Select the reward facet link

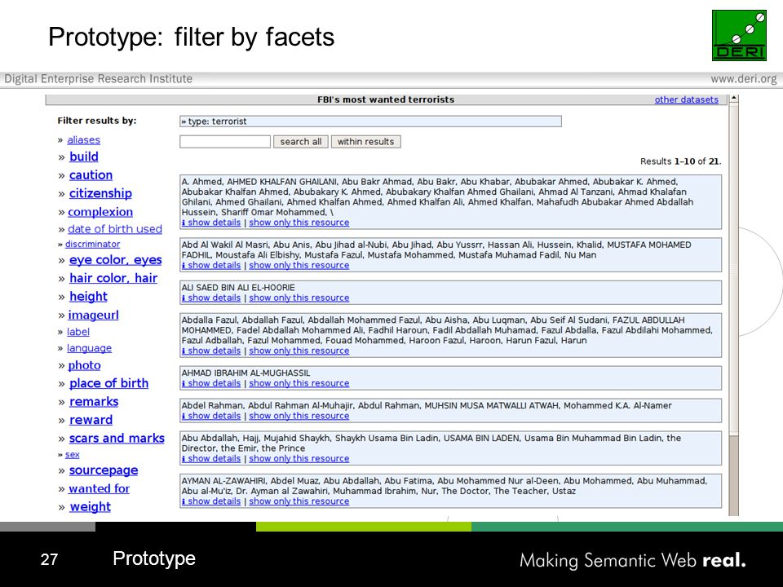click(91, 421)
